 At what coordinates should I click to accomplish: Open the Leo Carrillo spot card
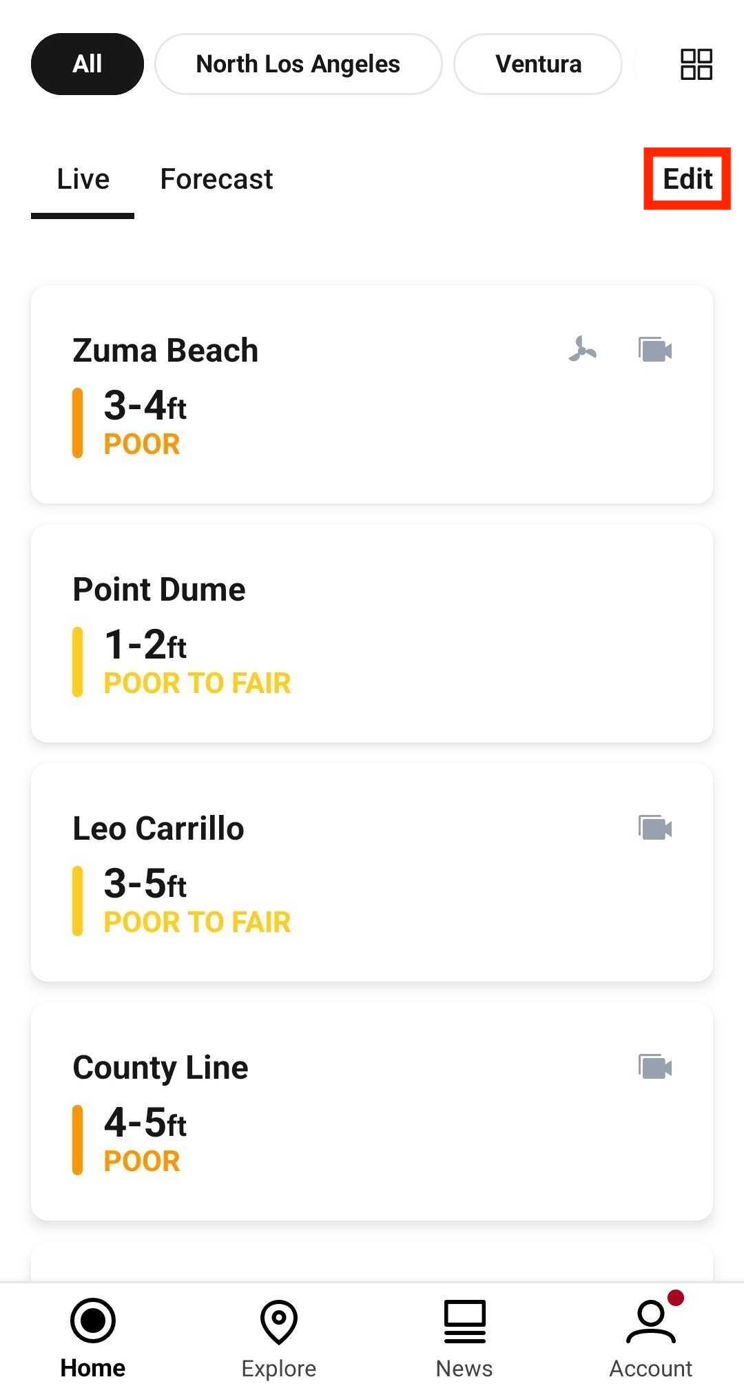coord(372,872)
